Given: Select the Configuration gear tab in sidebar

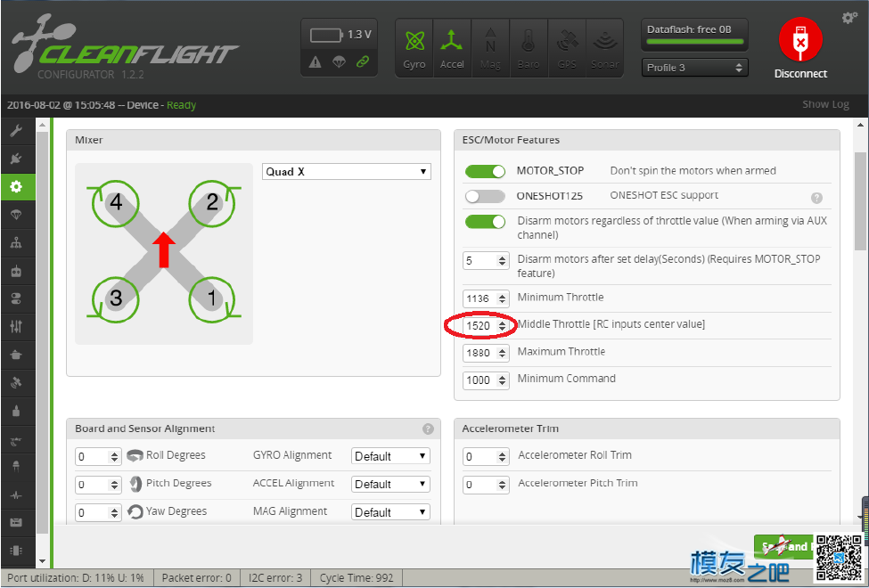Looking at the screenshot, I should point(16,187).
